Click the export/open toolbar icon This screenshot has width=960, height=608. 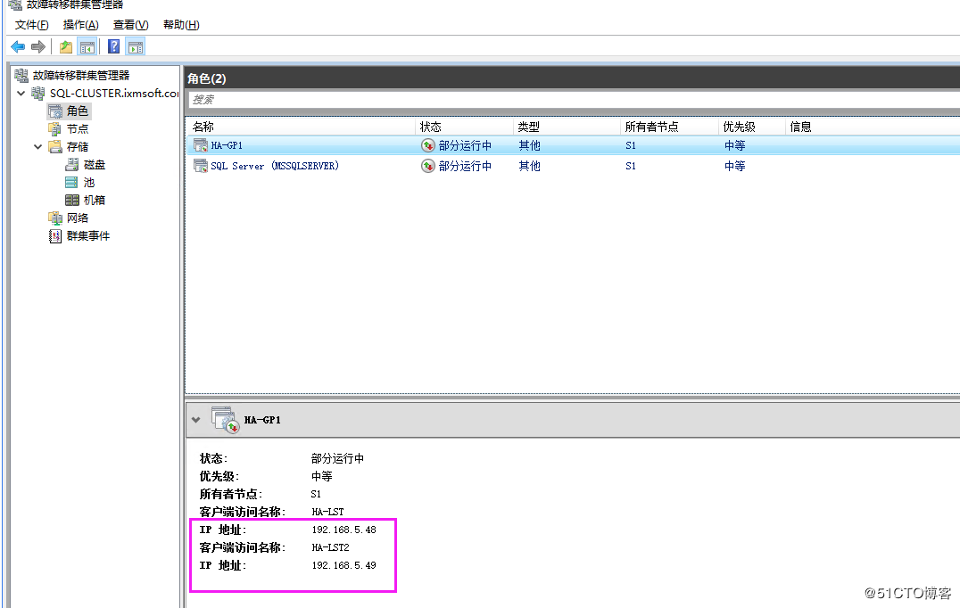(x=65, y=46)
